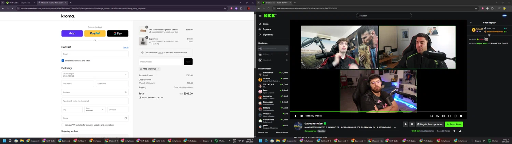The image size is (512, 144).
Task: Share the video via share icon
Action: pos(454,131)
